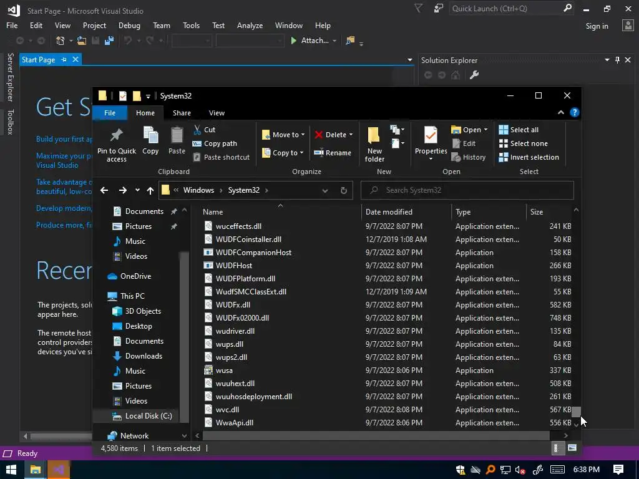Image resolution: width=639 pixels, height=479 pixels.
Task: Open File Explorer from taskbar
Action: [36, 470]
